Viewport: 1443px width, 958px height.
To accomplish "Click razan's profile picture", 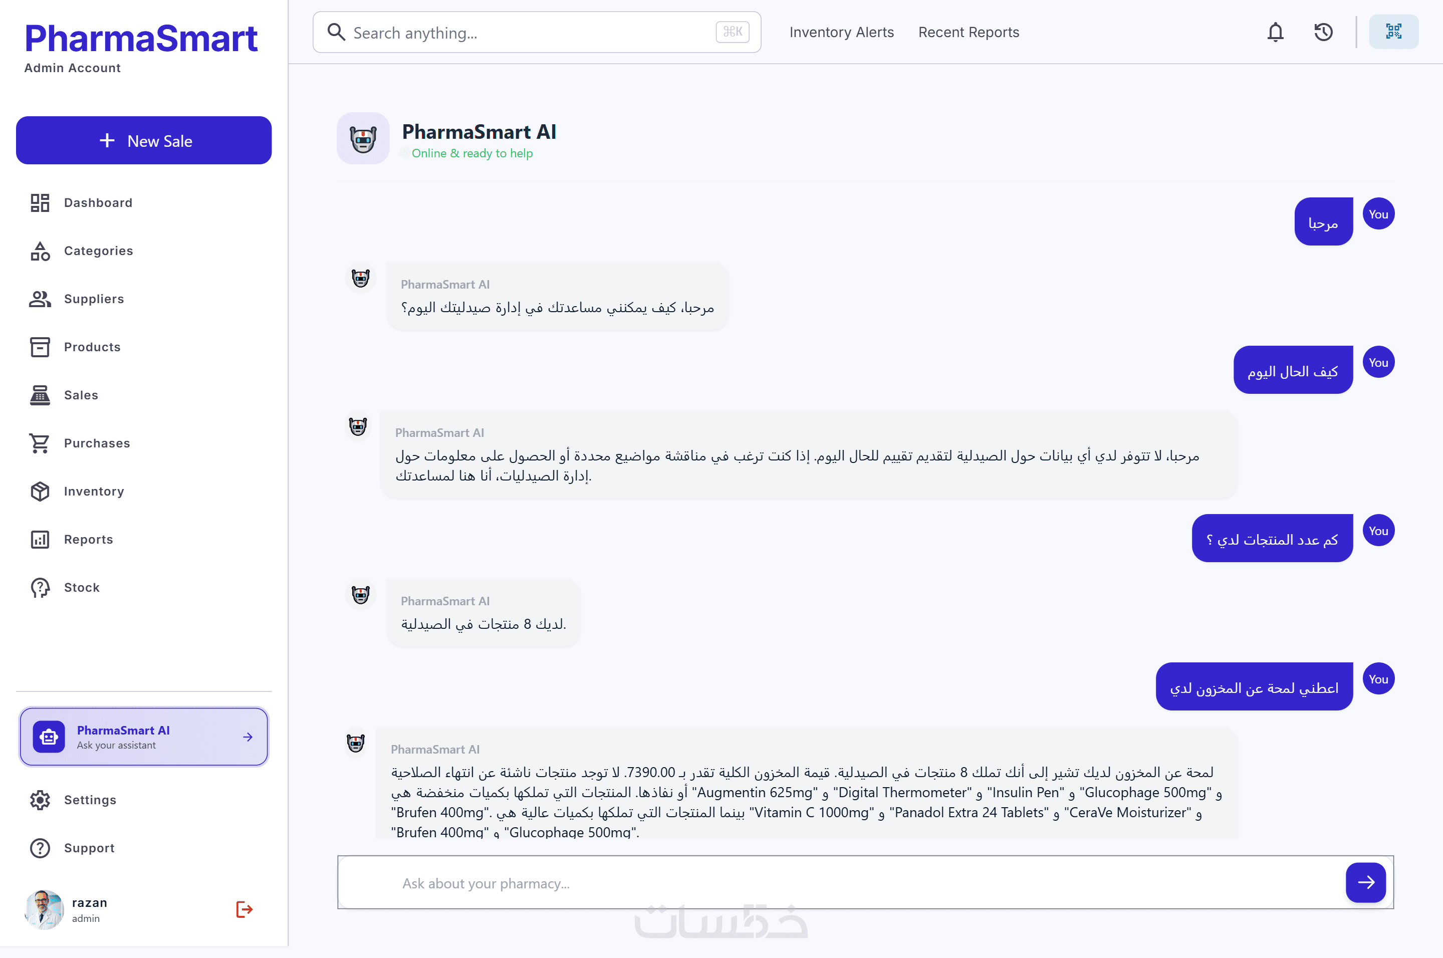I will (45, 909).
